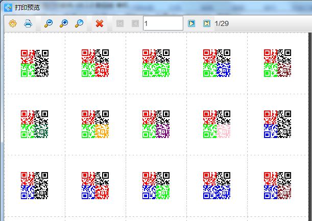Image resolution: width=312 pixels, height=221 pixels.
Task: Select the QR code with pink quadrant
Action: (x=217, y=124)
